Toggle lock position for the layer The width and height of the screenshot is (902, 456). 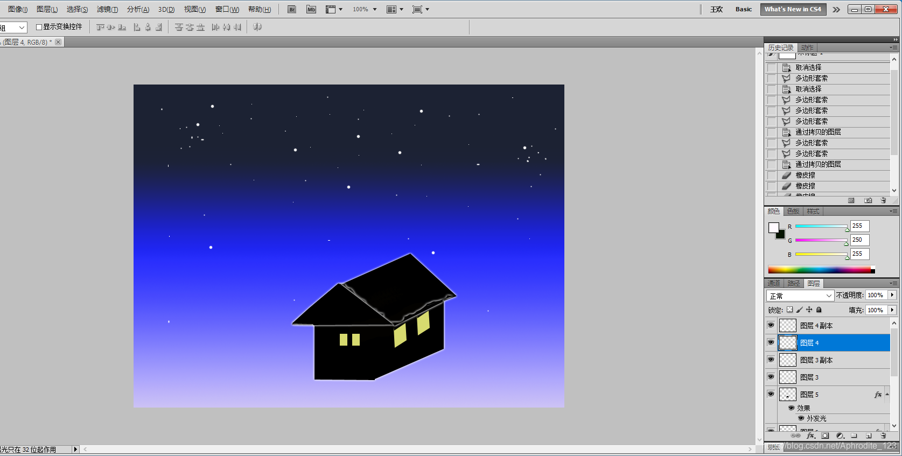(x=809, y=310)
